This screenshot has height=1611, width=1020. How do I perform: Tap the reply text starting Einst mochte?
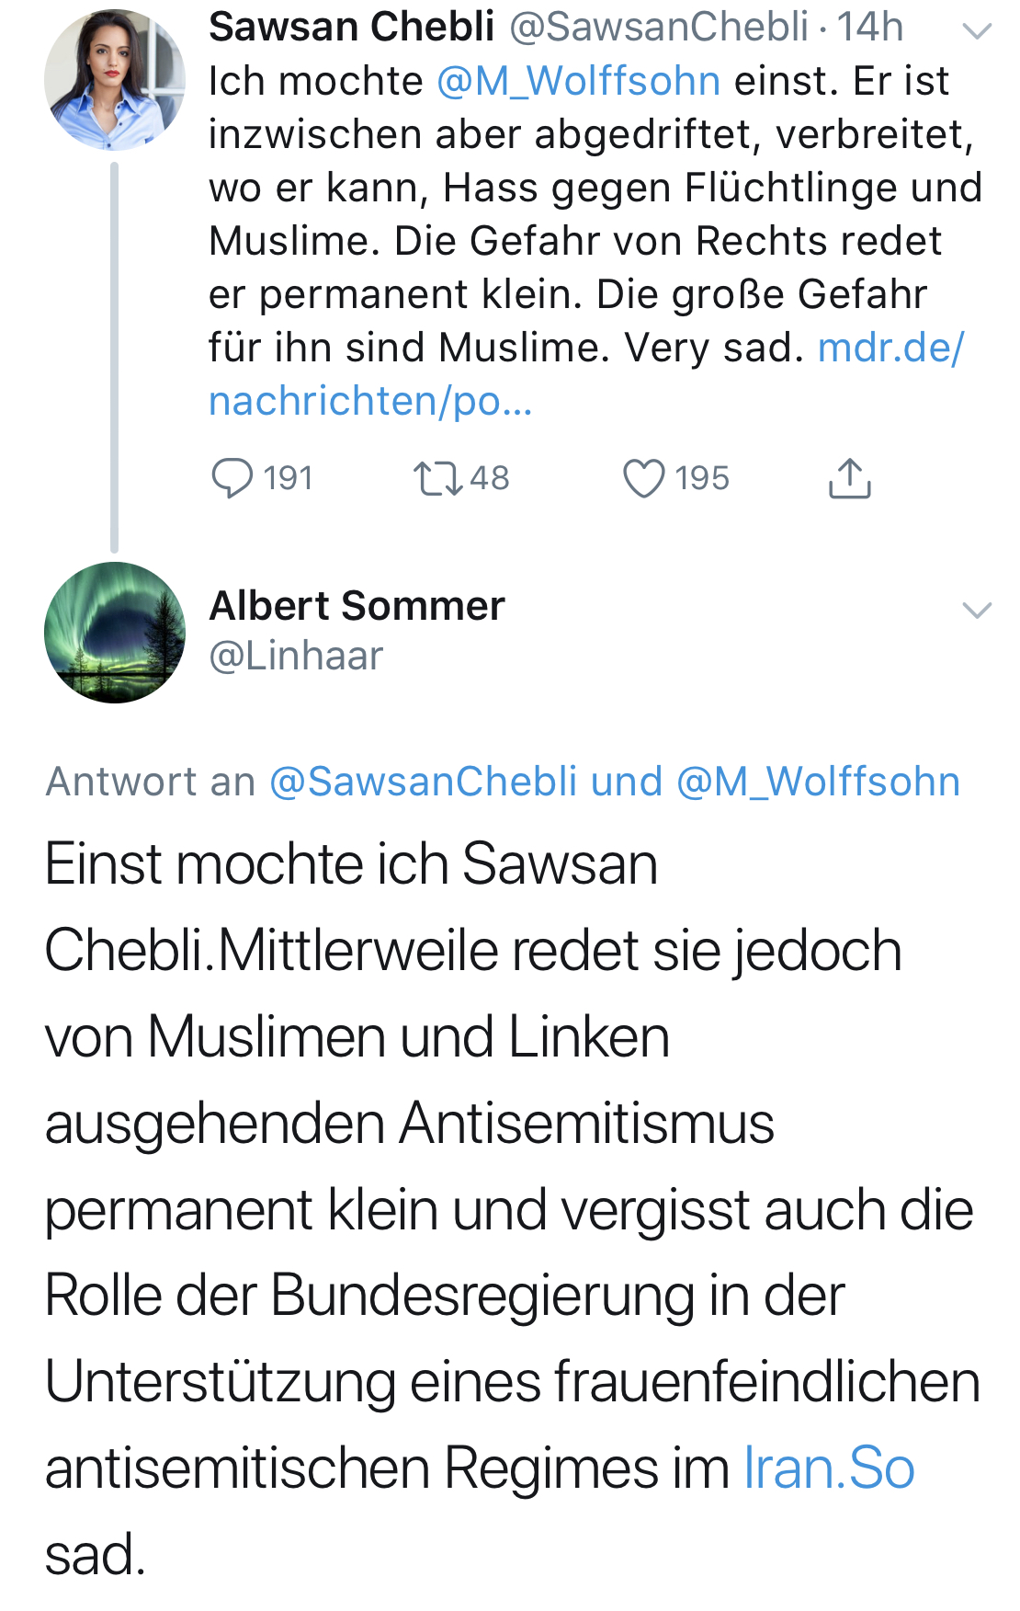point(512,1208)
